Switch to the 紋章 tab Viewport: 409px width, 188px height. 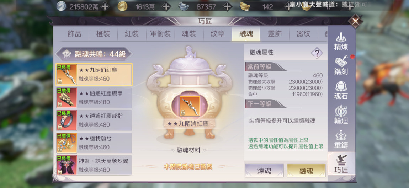(217, 34)
